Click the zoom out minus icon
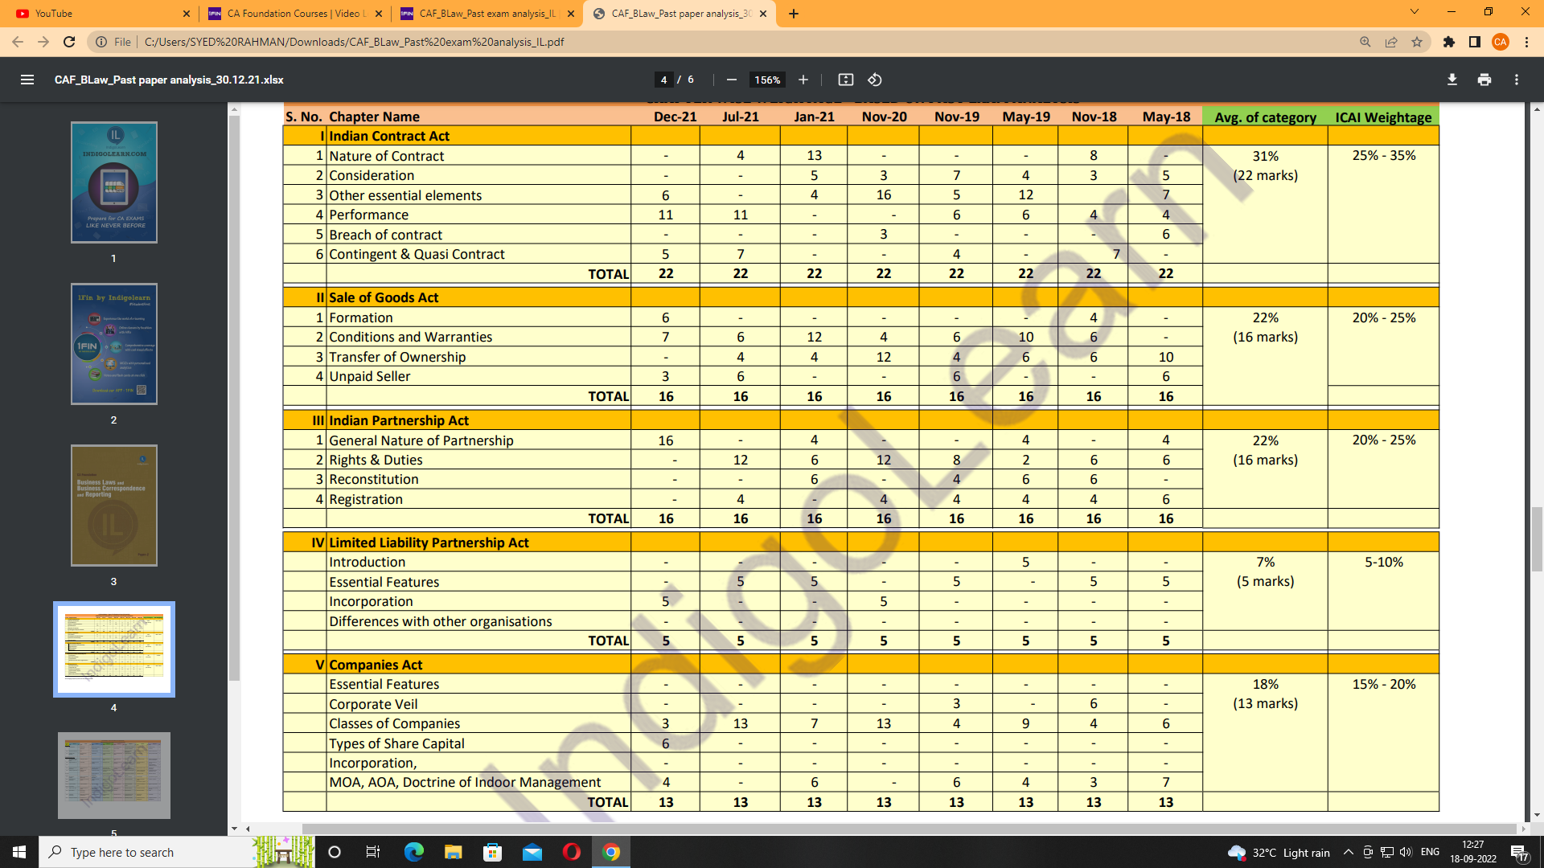The image size is (1544, 868). click(731, 80)
